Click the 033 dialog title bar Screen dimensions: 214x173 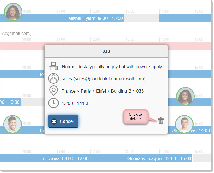point(106,52)
